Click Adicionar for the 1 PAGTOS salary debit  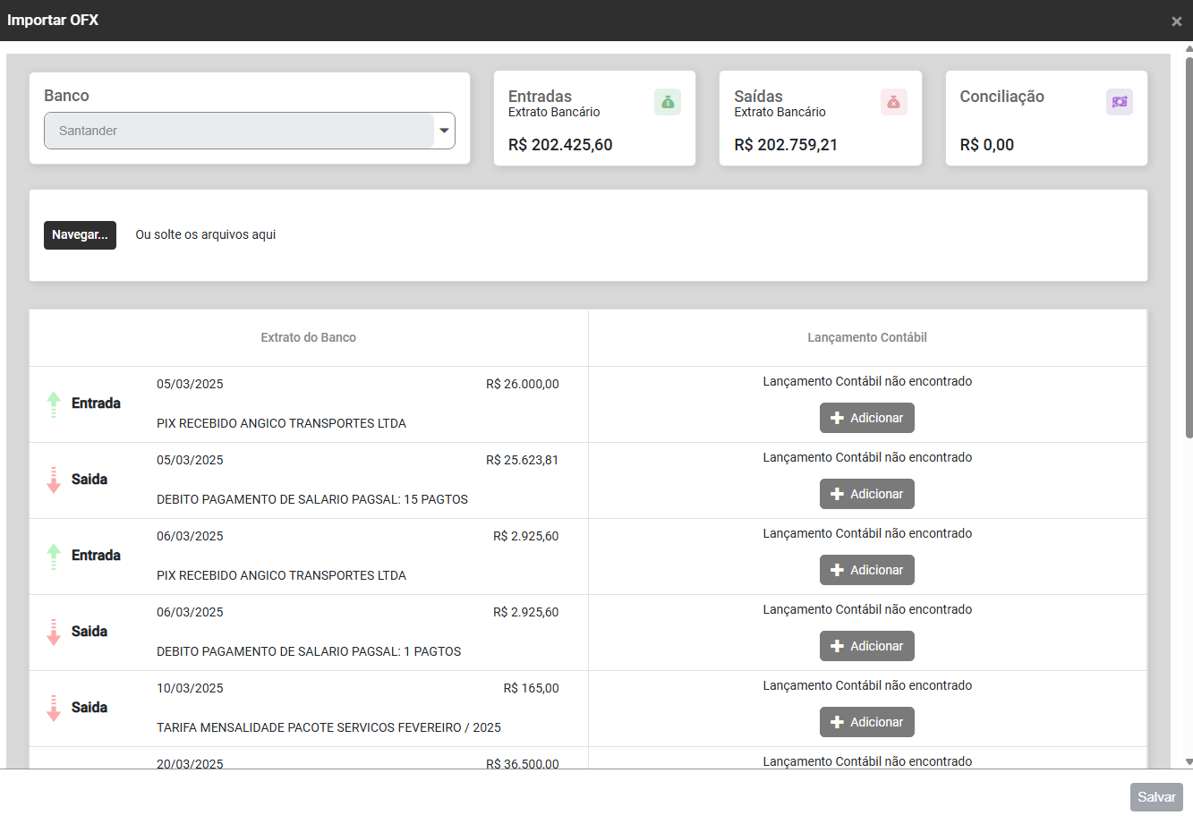[866, 646]
